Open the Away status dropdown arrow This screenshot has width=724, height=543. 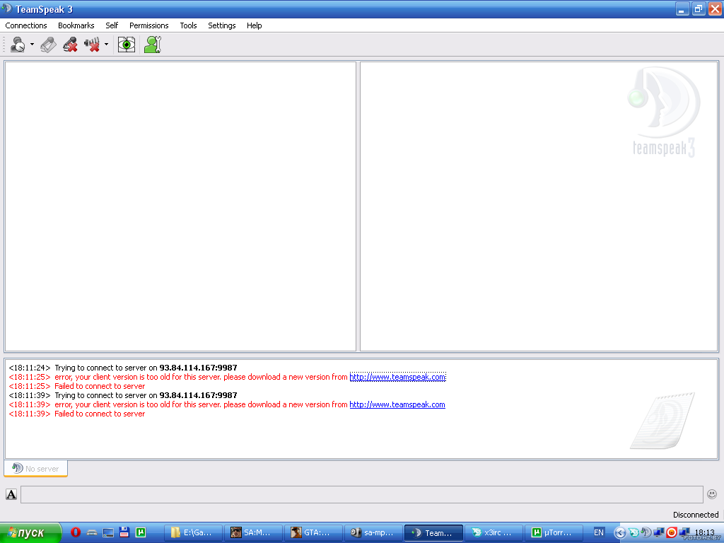click(x=32, y=45)
